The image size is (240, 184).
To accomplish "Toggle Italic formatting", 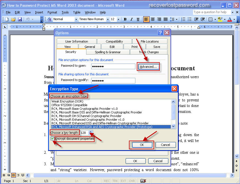I will pyautogui.click(x=131, y=19).
